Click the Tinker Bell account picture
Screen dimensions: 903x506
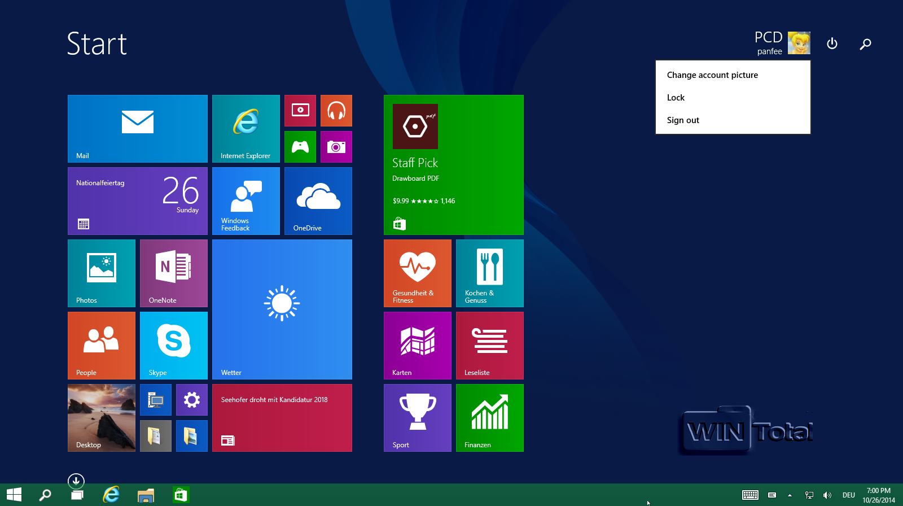click(799, 43)
